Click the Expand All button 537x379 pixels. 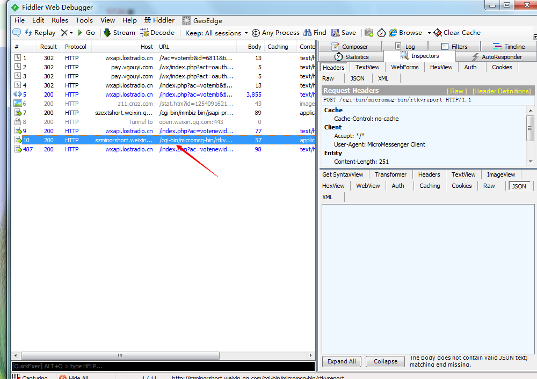[x=342, y=361]
